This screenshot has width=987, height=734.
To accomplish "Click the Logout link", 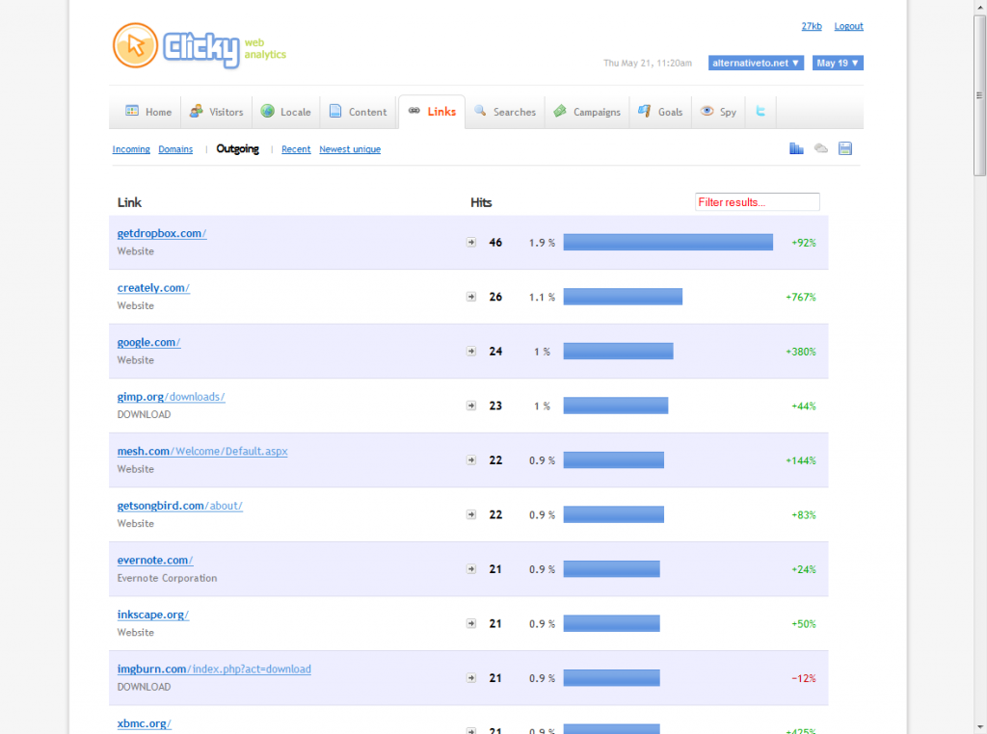I will click(x=848, y=26).
